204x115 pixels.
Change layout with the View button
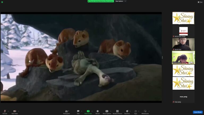(x=200, y=2)
